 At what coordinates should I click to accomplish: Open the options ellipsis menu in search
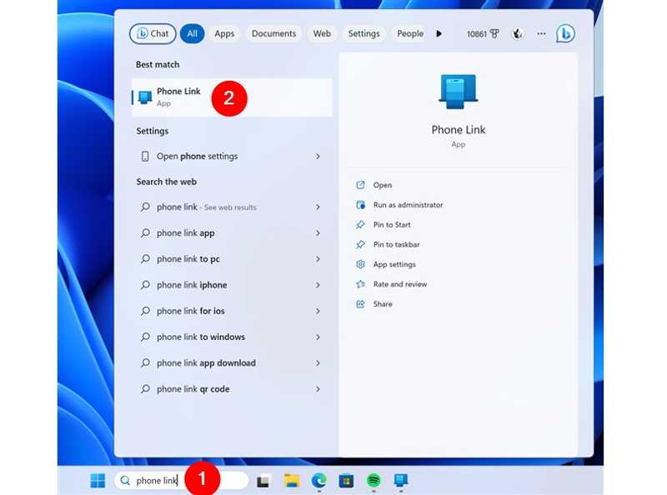tap(540, 33)
